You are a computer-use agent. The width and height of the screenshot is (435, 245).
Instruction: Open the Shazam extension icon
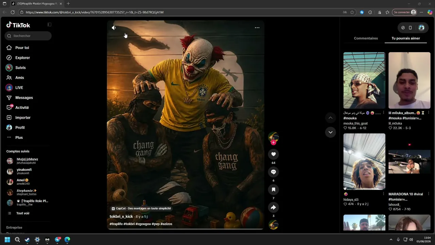362,12
